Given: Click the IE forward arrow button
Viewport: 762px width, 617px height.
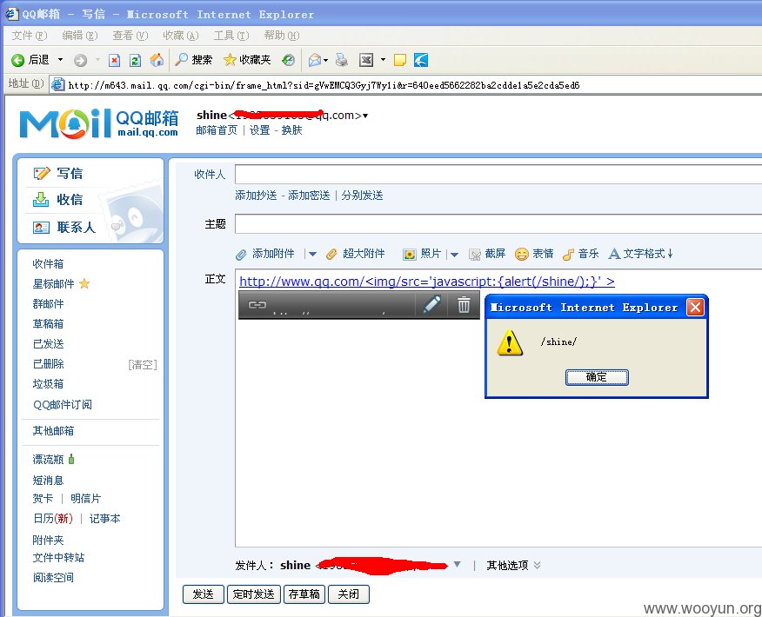Looking at the screenshot, I should 80,60.
